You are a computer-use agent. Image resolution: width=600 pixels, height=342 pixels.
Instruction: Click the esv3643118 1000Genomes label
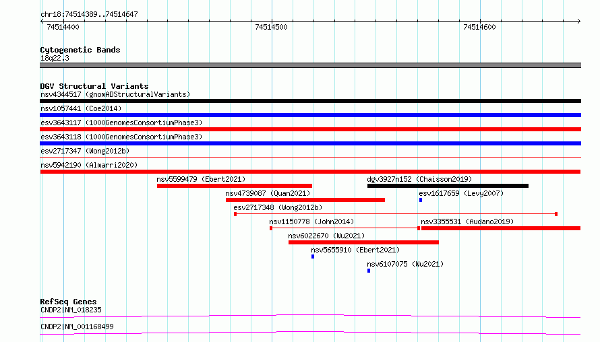[121, 137]
